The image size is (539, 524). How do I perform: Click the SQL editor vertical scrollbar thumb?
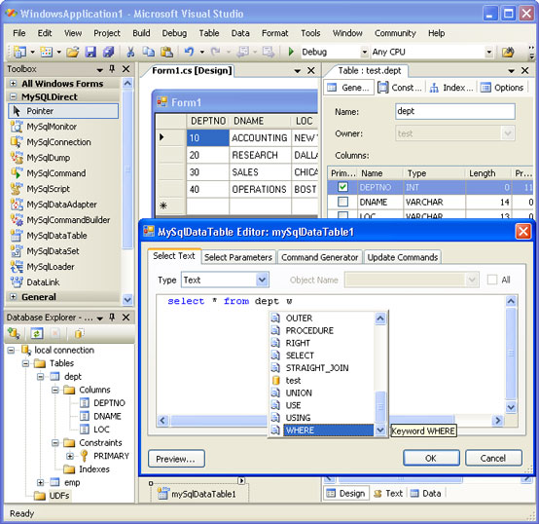(x=511, y=354)
